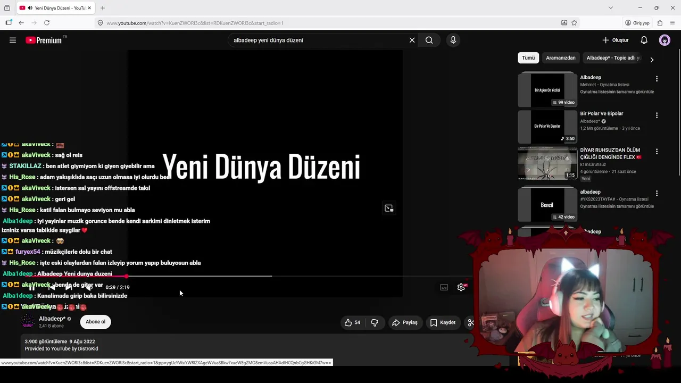Image resolution: width=681 pixels, height=383 pixels.
Task: Open a new browser tab
Action: (103, 8)
